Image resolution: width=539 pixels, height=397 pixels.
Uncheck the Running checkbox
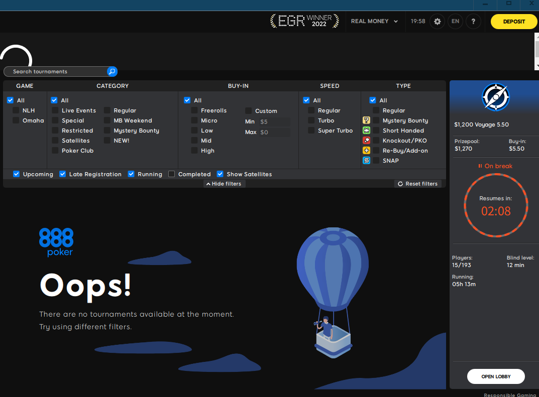point(131,174)
